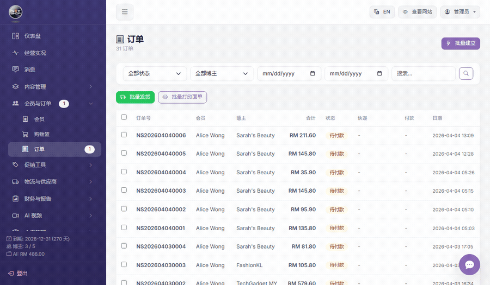Viewport: 490px width, 285px height.
Task: Click the dashboard 仪表盘 icon
Action: coord(15,36)
